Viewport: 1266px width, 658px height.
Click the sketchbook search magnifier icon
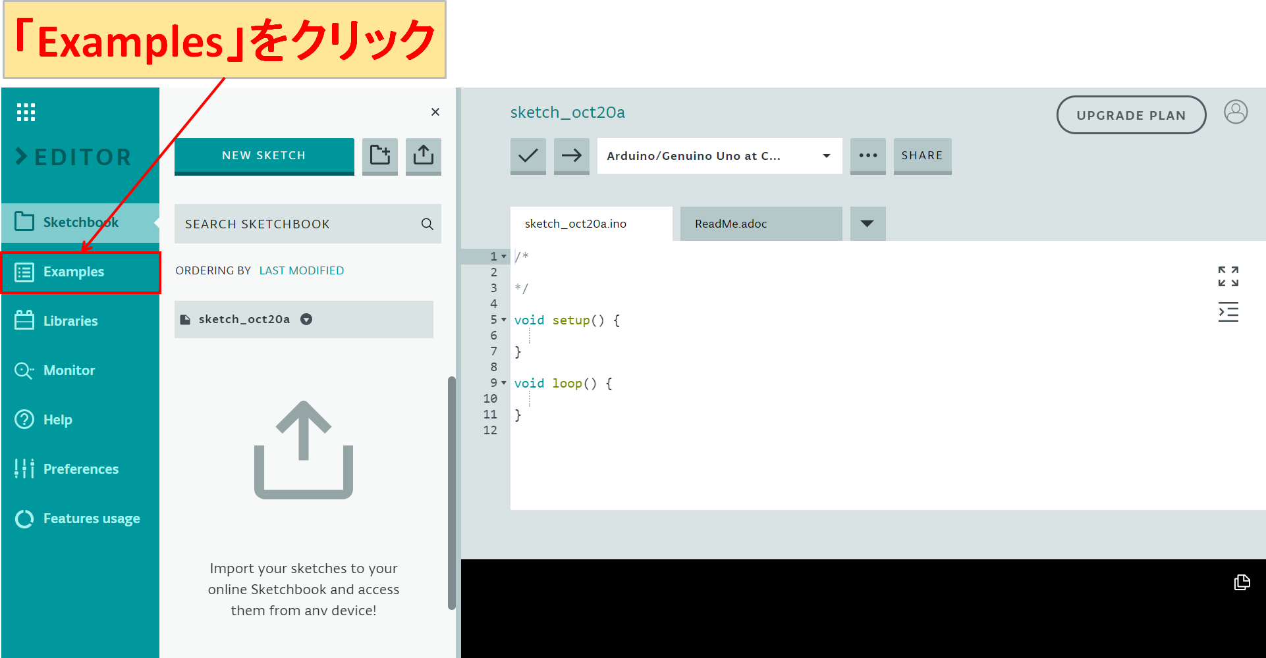427,224
